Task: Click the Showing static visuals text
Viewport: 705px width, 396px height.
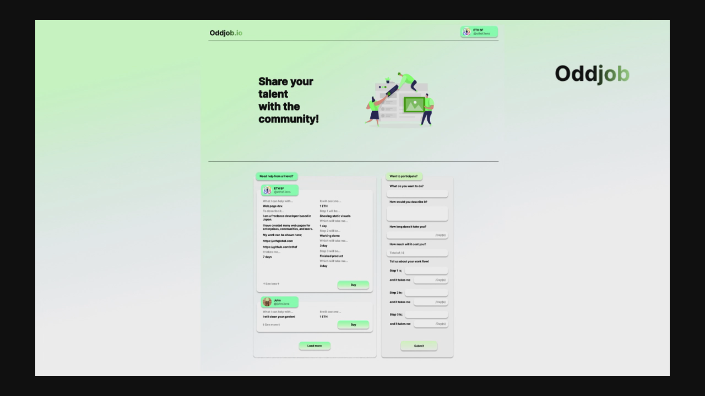Action: click(335, 216)
